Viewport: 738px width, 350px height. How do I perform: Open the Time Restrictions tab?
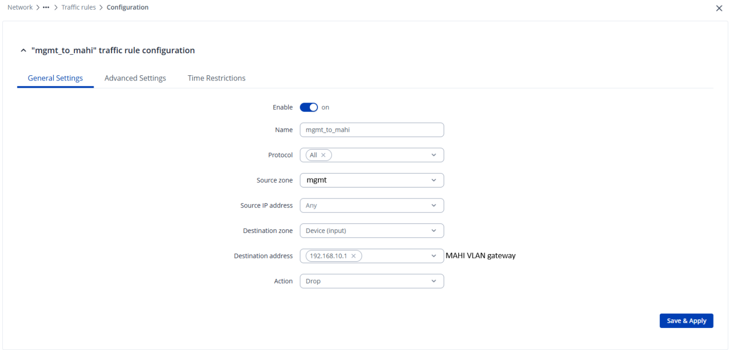coord(216,78)
